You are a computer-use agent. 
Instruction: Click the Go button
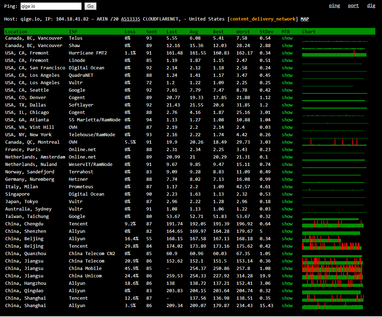(90, 6)
